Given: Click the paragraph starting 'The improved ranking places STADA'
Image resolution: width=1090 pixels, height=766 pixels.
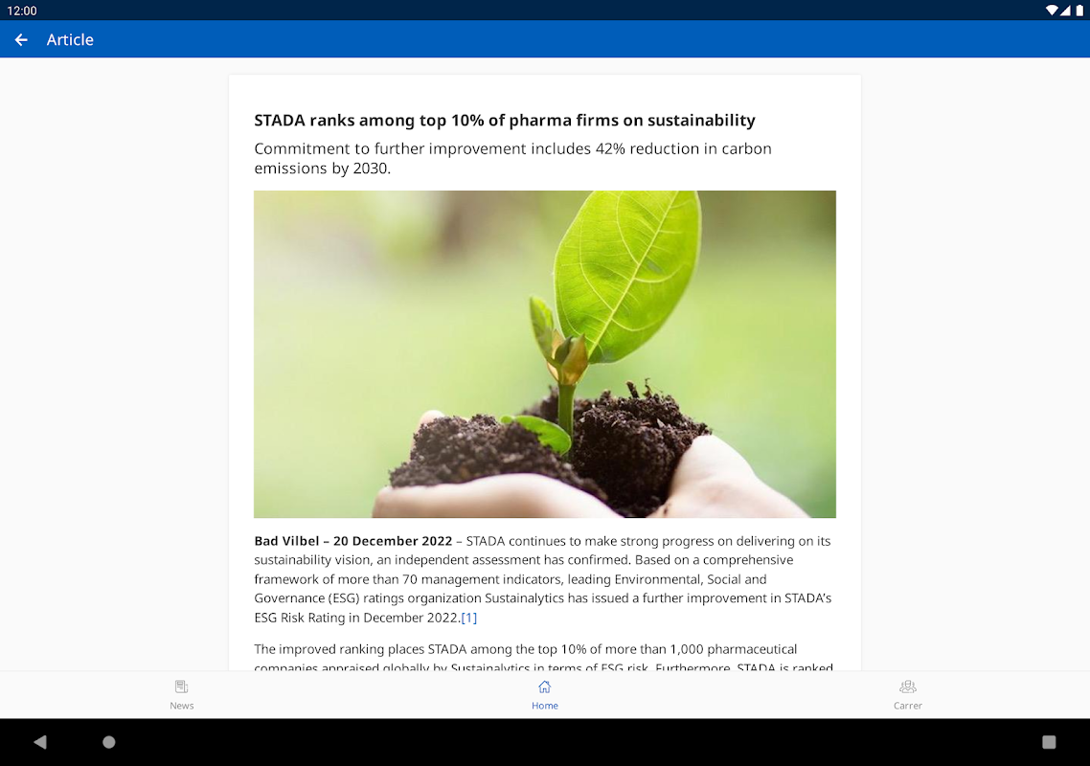Looking at the screenshot, I should (544, 657).
